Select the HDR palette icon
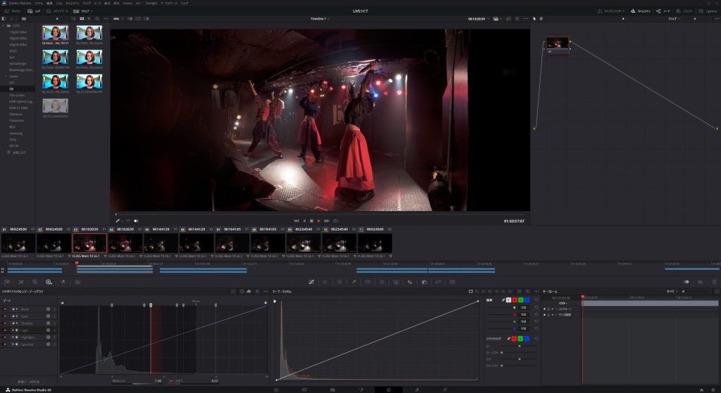 click(49, 282)
